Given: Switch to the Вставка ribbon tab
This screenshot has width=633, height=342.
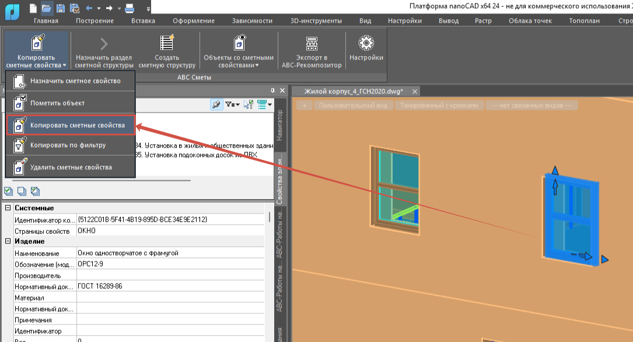Looking at the screenshot, I should click(x=143, y=20).
